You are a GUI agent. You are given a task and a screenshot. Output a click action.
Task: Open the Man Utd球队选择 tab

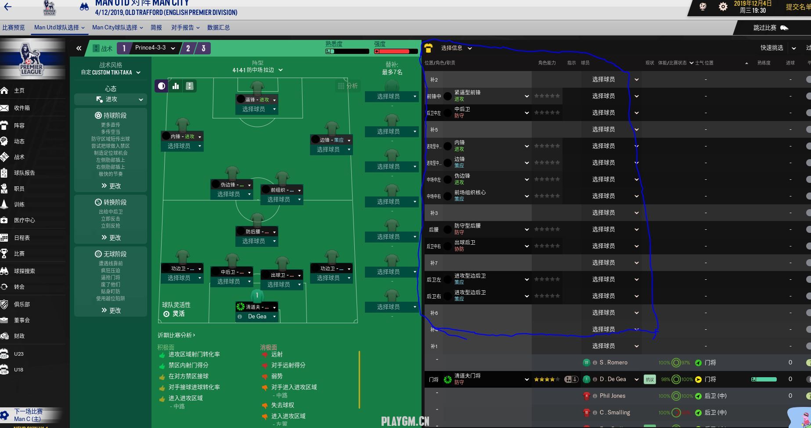(x=59, y=28)
